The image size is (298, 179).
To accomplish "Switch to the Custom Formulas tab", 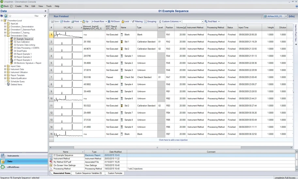I will coord(115,173).
